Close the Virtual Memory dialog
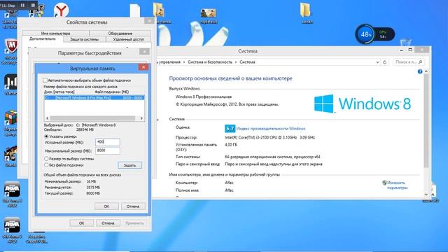The width and height of the screenshot is (448, 252). click(x=143, y=67)
